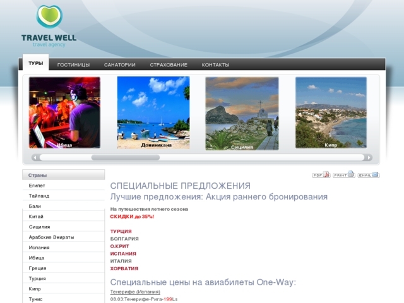This screenshot has width=404, height=303.
Task: Open the ТУРЫ tab
Action: (x=35, y=64)
